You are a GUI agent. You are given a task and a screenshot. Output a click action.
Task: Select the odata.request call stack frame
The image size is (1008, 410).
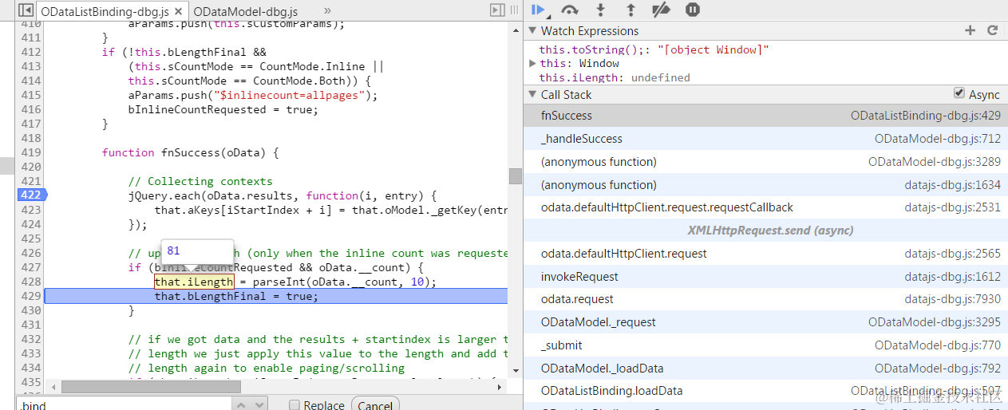click(765, 299)
